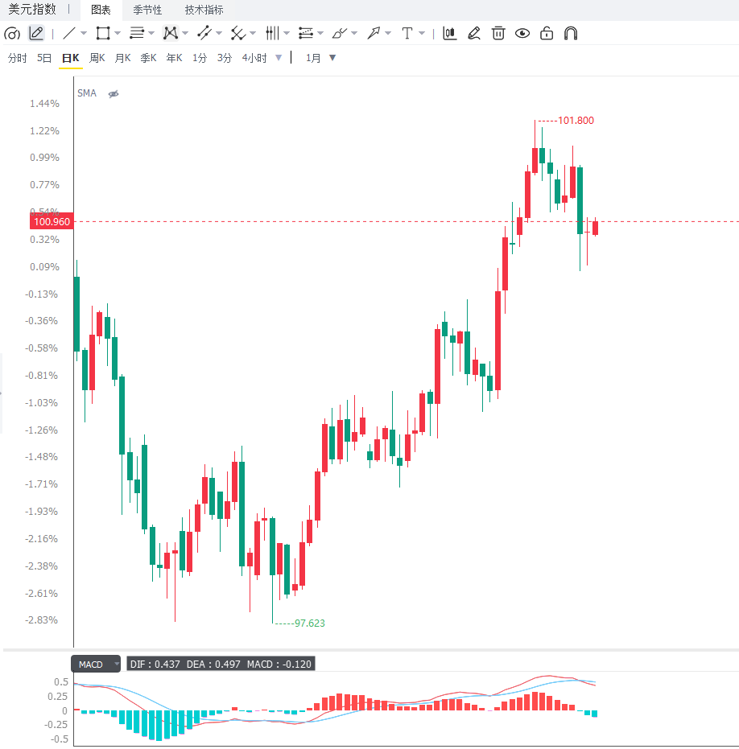Select the arrow marker tool
This screenshot has height=749, width=739.
click(374, 34)
